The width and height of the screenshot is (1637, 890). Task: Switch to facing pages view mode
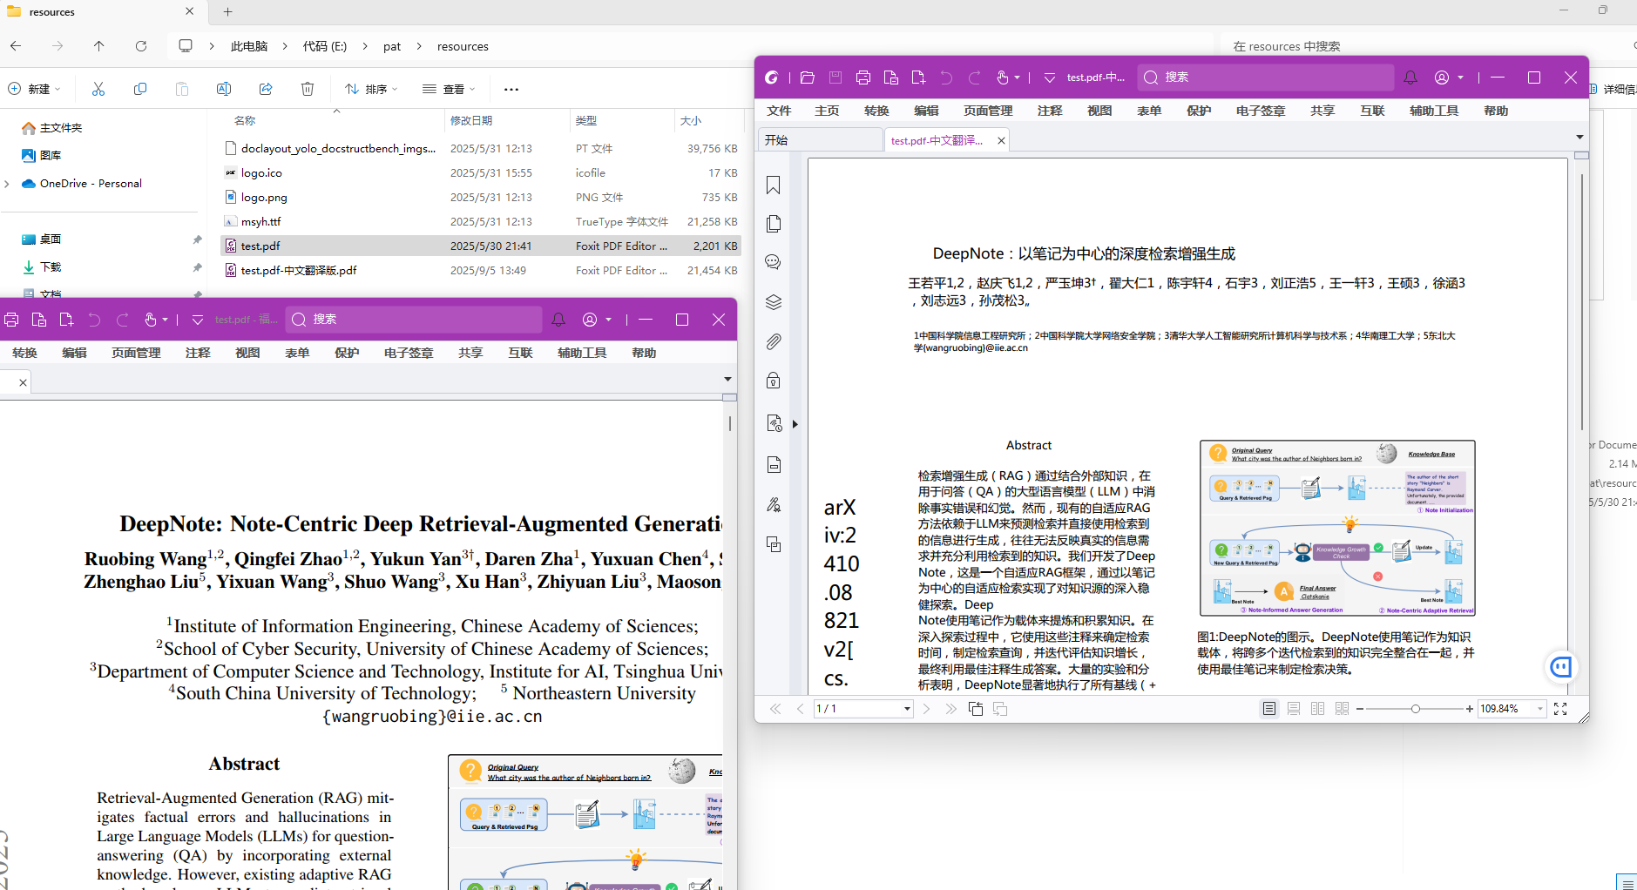click(1318, 709)
